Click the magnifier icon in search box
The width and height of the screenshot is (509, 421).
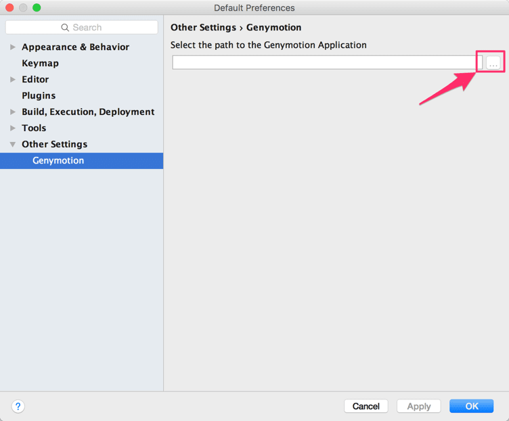point(65,28)
